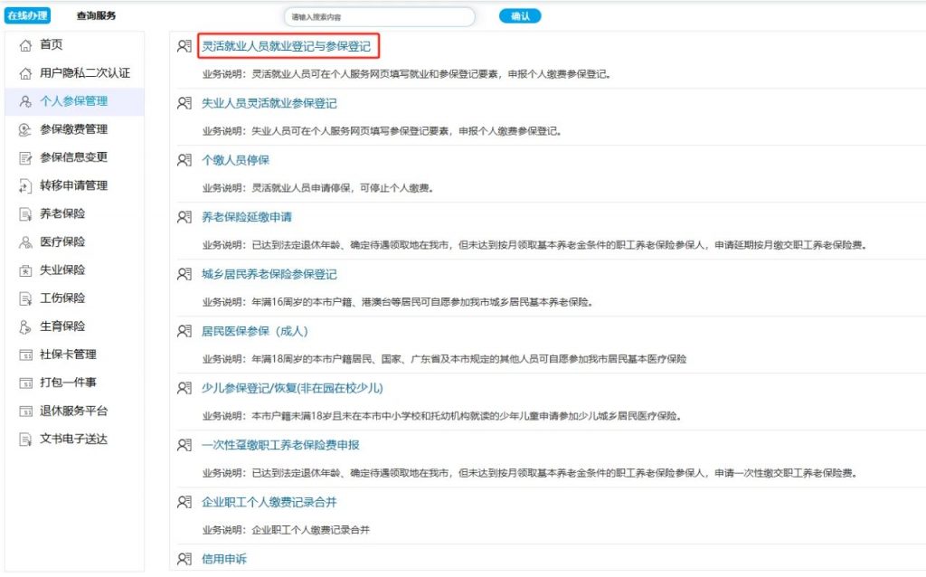Open the 养老保险延缴申请 link

tap(247, 217)
